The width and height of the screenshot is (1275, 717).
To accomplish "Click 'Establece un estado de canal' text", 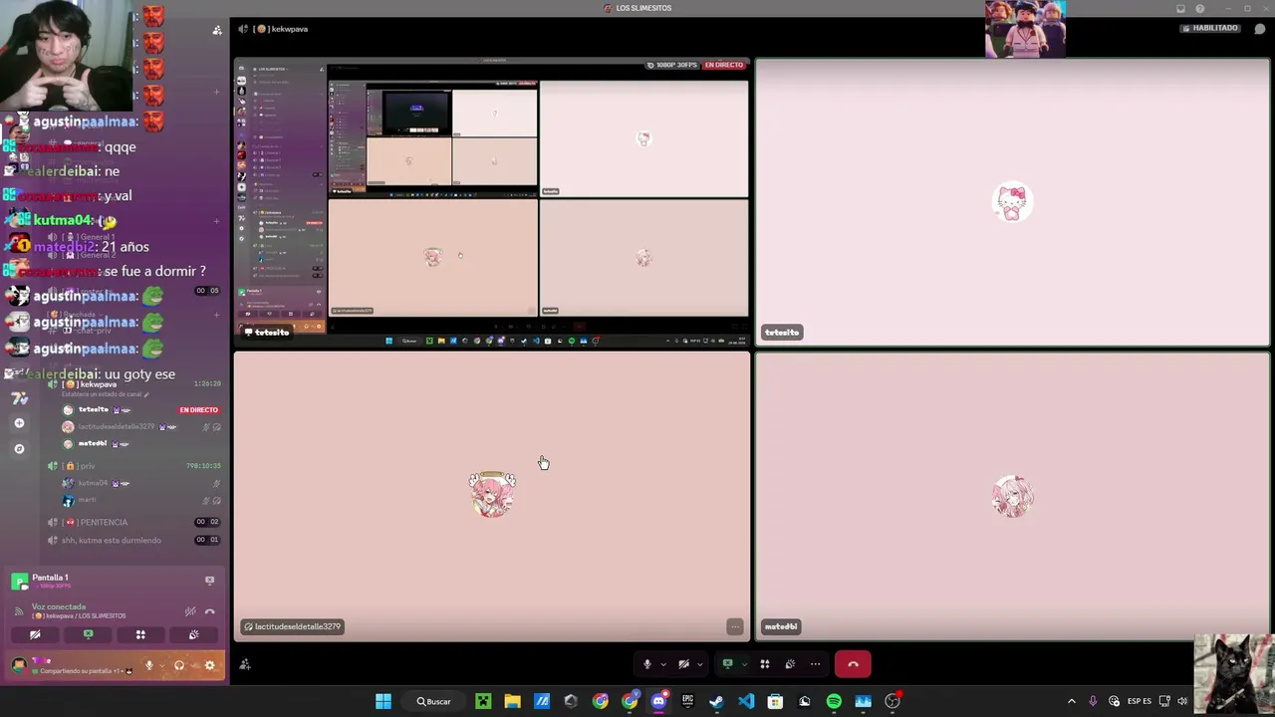I will tap(103, 394).
